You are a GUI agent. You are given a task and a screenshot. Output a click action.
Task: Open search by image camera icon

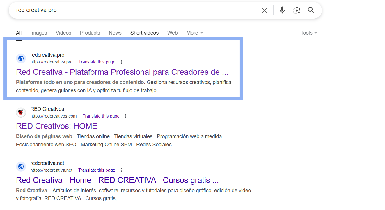pyautogui.click(x=297, y=10)
